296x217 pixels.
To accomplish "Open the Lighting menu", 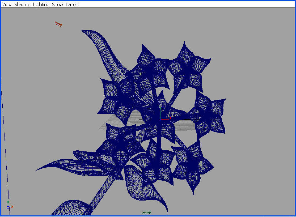I will coord(41,5).
